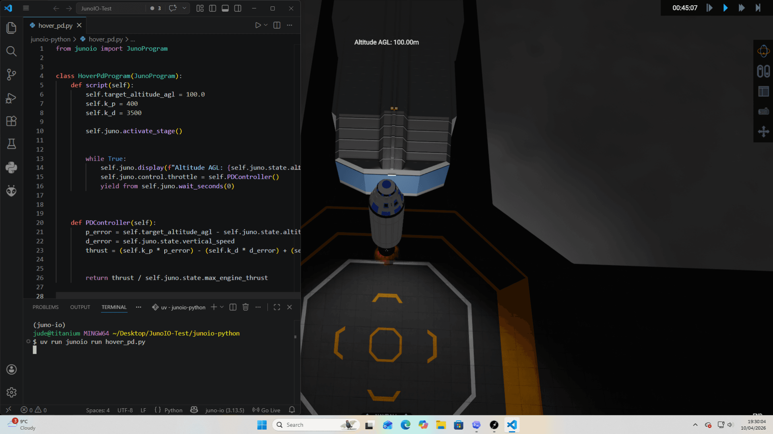Expand the run file dropdown arrow
Viewport: 773px width, 434px height.
tap(266, 25)
